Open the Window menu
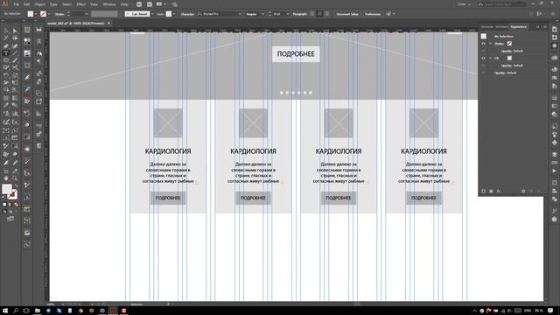 coord(108,4)
